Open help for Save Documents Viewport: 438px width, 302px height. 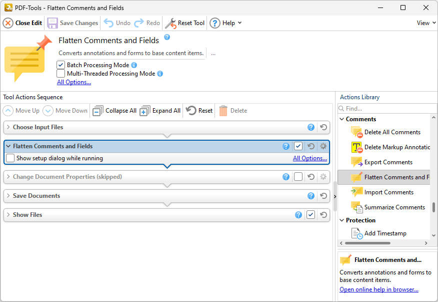[x=311, y=196]
